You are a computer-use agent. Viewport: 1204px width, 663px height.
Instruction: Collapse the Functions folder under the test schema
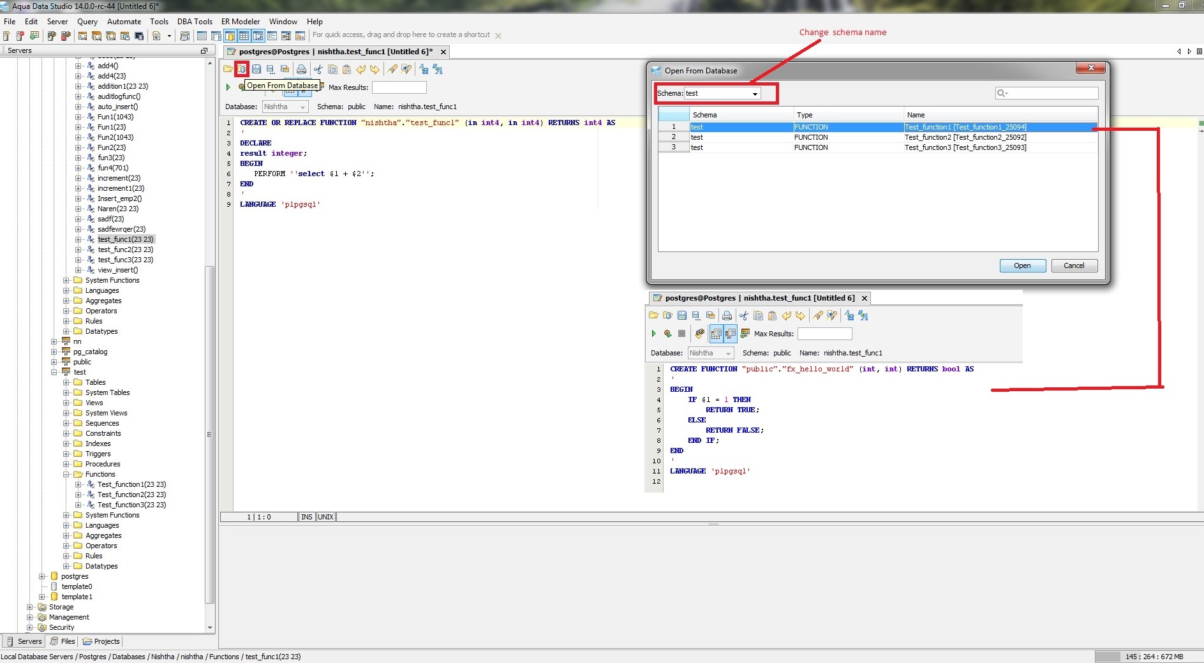66,474
